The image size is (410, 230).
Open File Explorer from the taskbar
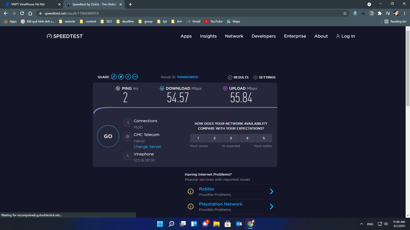[x=217, y=224]
